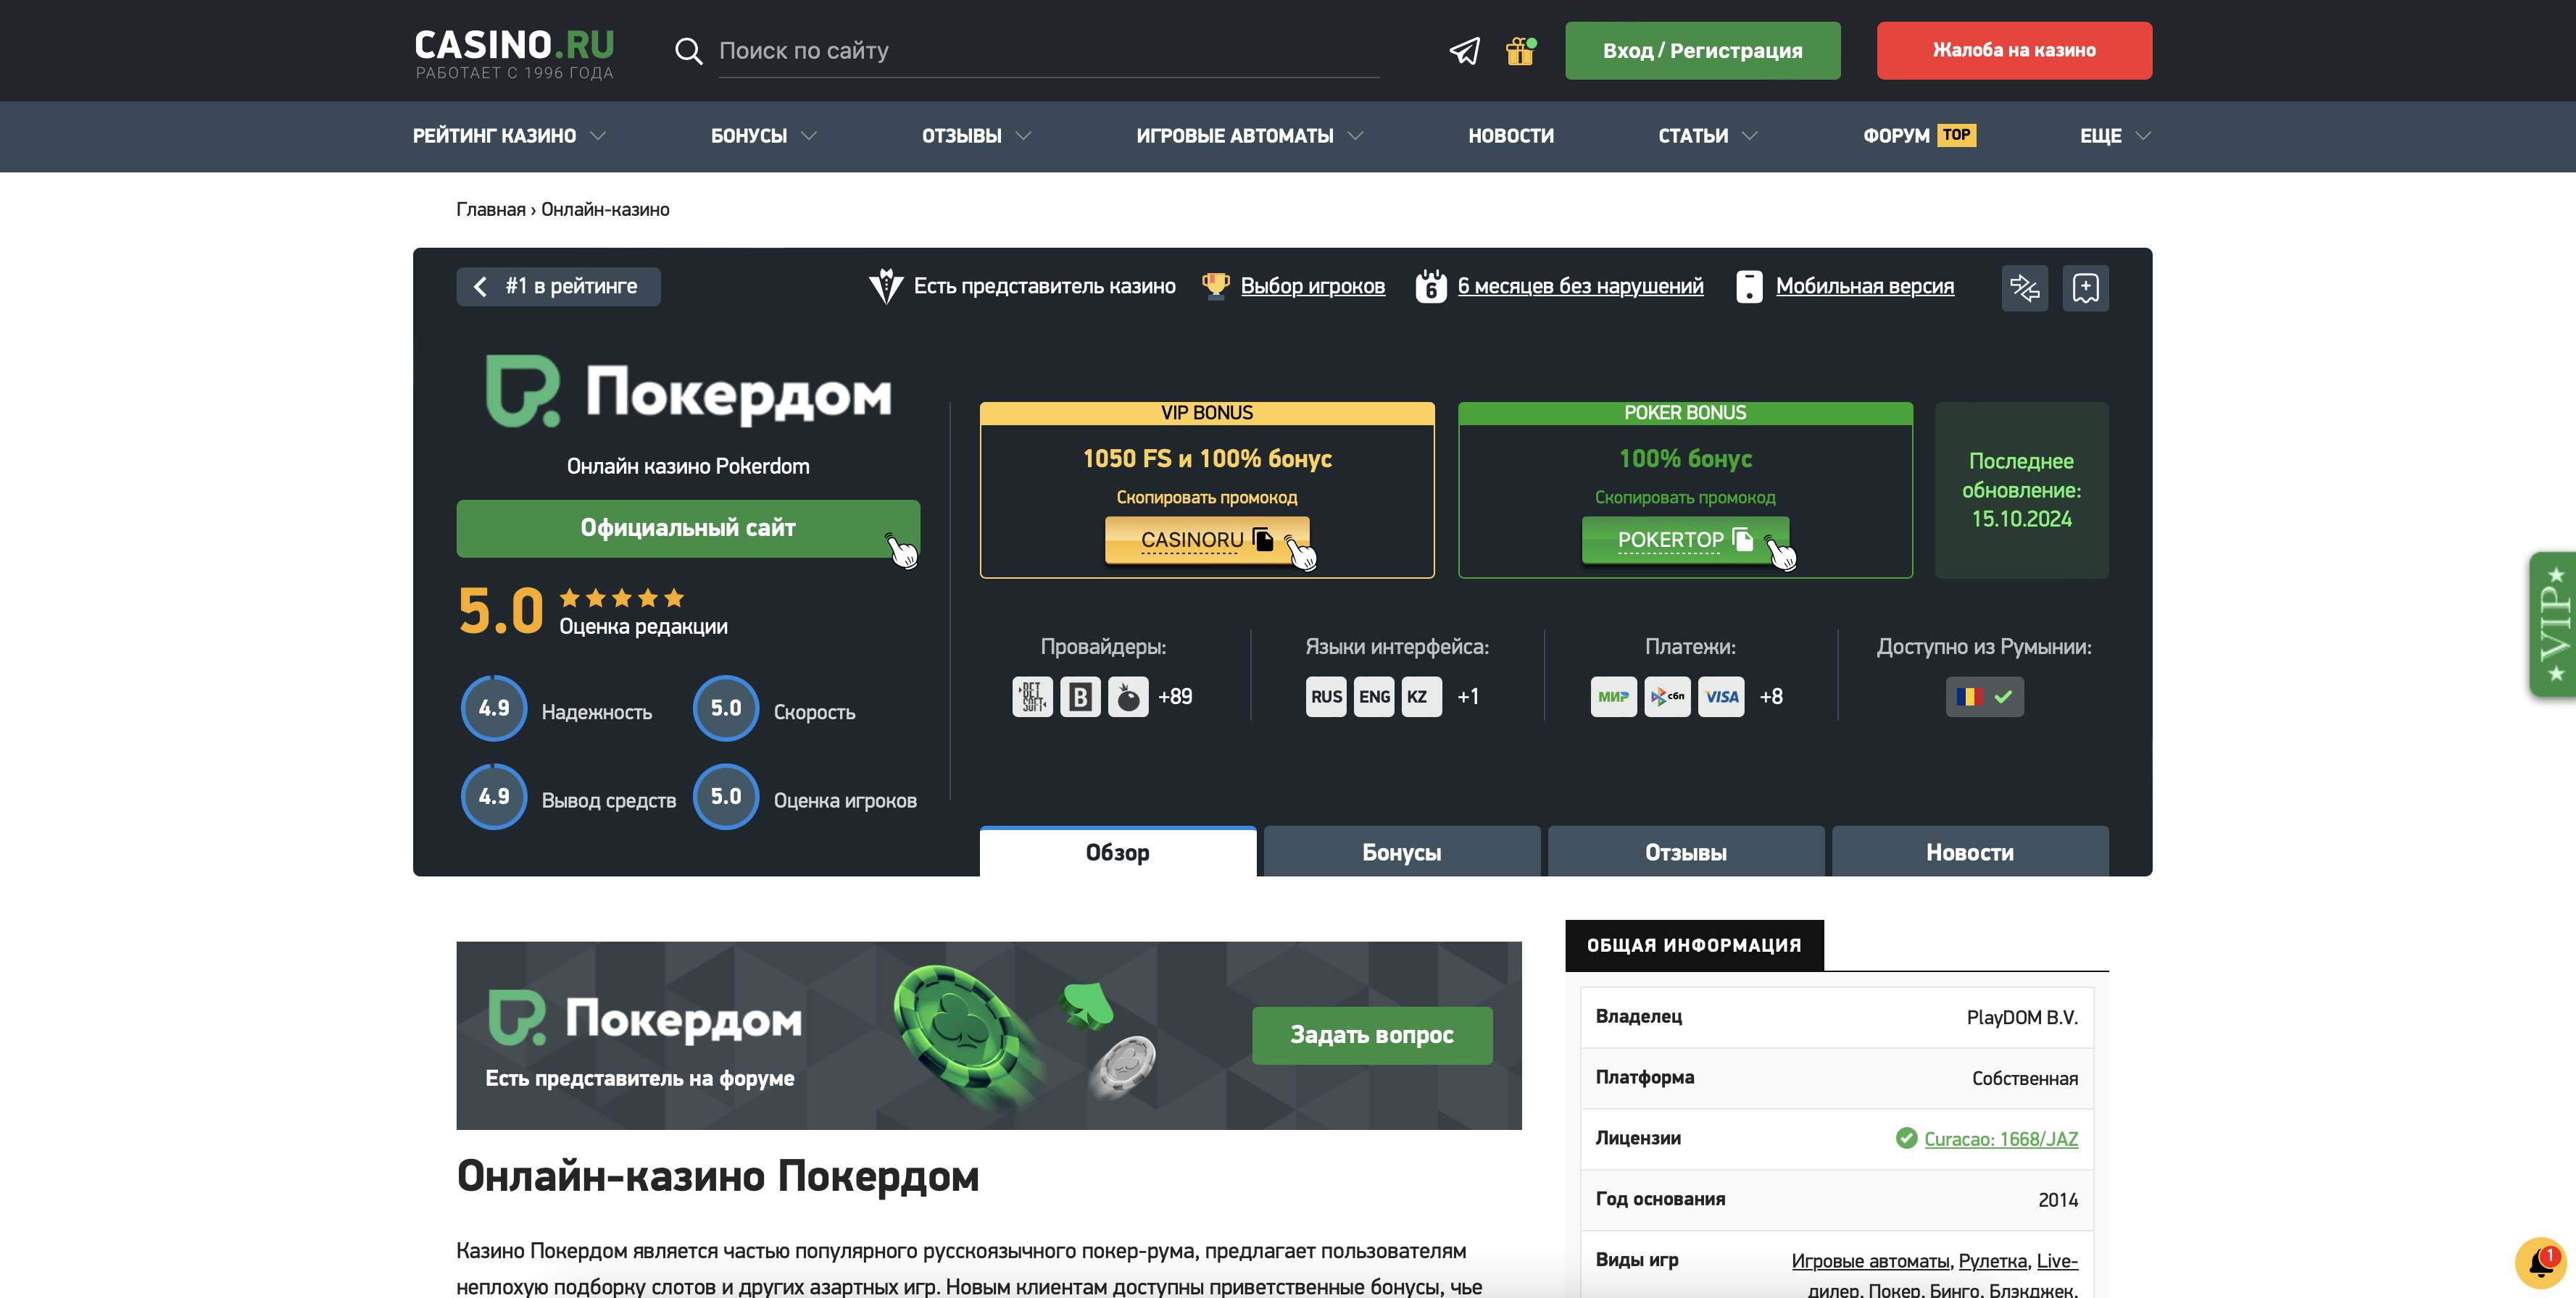Show the +8 more payment methods

(1771, 697)
